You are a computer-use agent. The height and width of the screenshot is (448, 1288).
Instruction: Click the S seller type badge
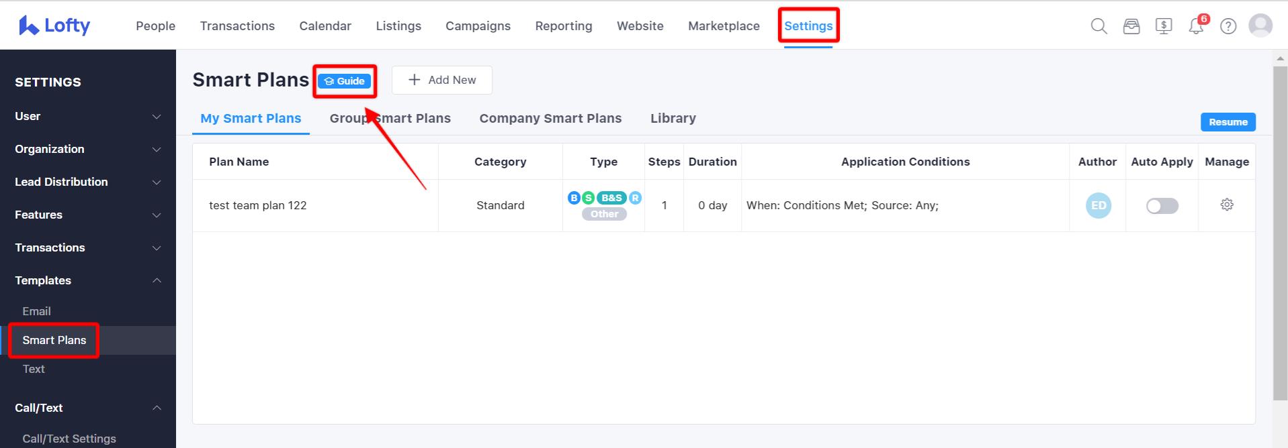(x=588, y=198)
